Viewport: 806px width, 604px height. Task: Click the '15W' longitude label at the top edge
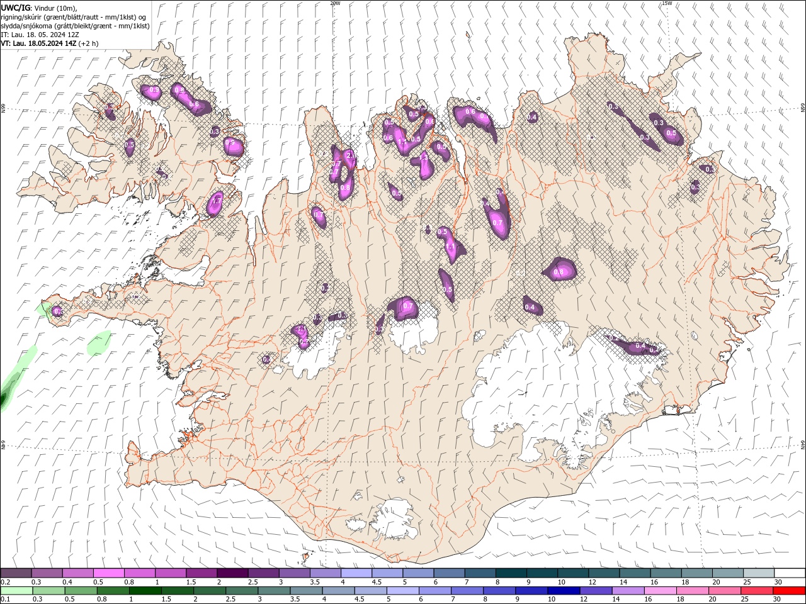[x=666, y=3]
